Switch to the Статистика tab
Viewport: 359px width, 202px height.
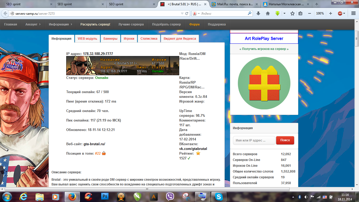(x=149, y=38)
